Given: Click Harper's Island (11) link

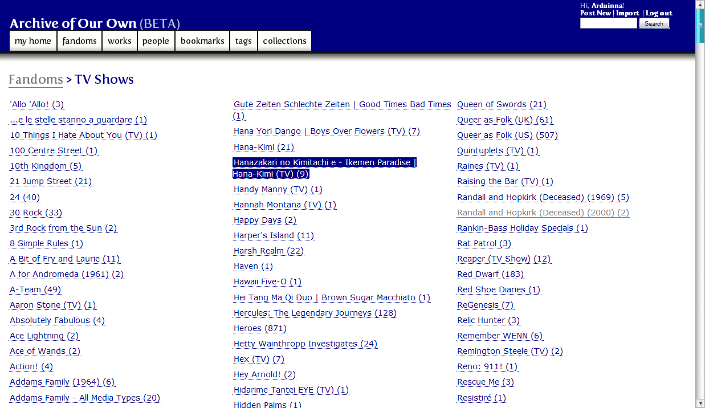Looking at the screenshot, I should 274,235.
